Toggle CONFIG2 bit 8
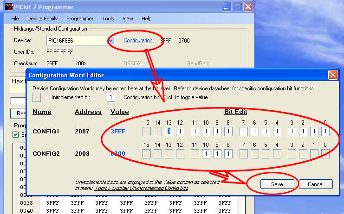Screen dimensions: 344x214 (x=228, y=154)
